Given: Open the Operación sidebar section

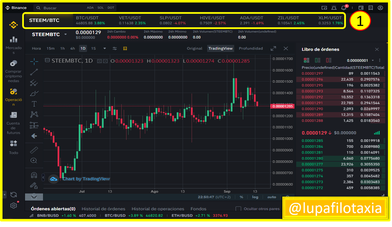Looking at the screenshot, I should [13, 97].
